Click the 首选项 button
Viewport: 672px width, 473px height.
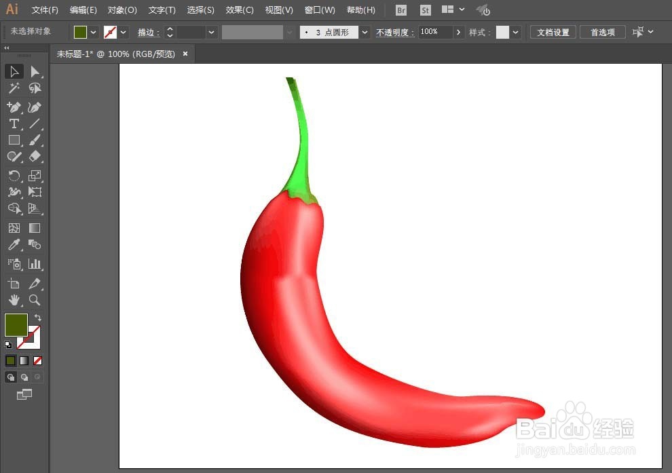click(603, 32)
